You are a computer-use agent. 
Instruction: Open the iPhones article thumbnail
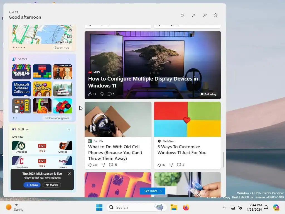118,184
